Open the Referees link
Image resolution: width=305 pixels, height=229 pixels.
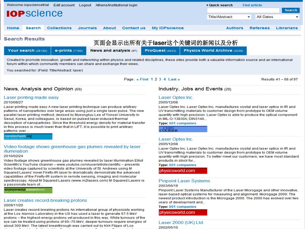[x=260, y=28]
